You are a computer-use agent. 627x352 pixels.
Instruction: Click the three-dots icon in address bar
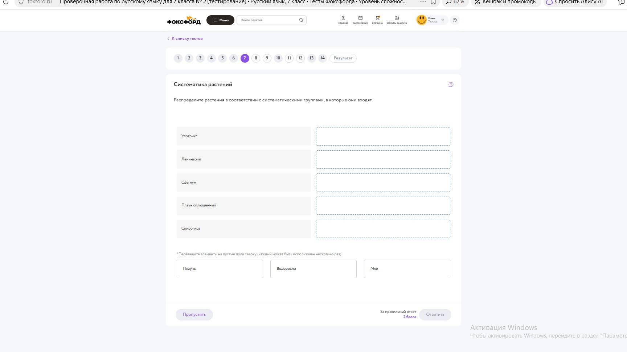(423, 2)
